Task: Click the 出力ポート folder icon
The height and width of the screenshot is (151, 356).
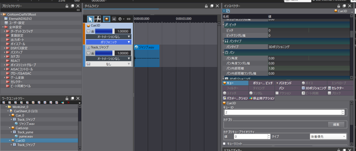Action: (x=8, y=39)
